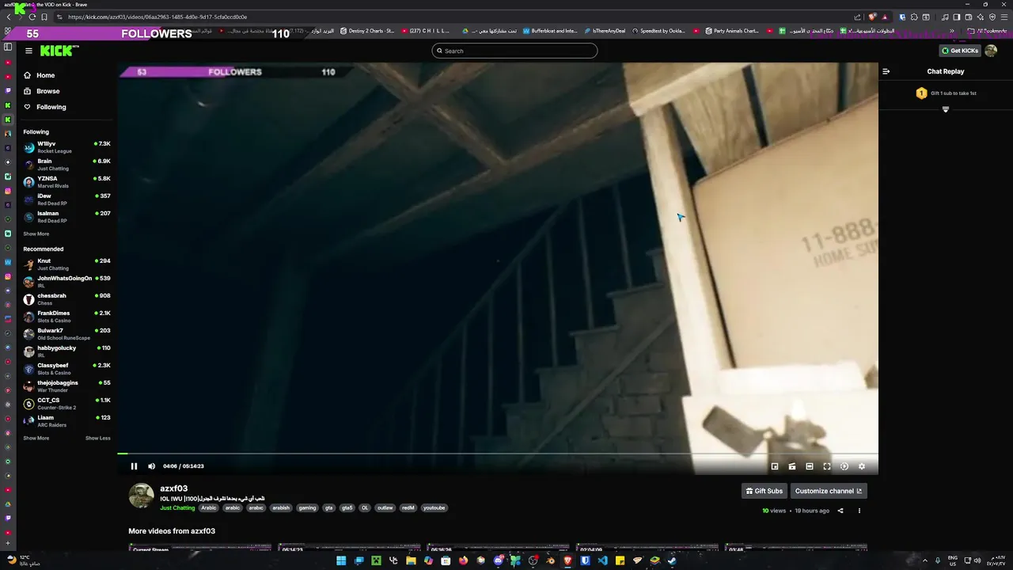1013x570 pixels.
Task: Open the video player settings gear
Action: (x=862, y=466)
